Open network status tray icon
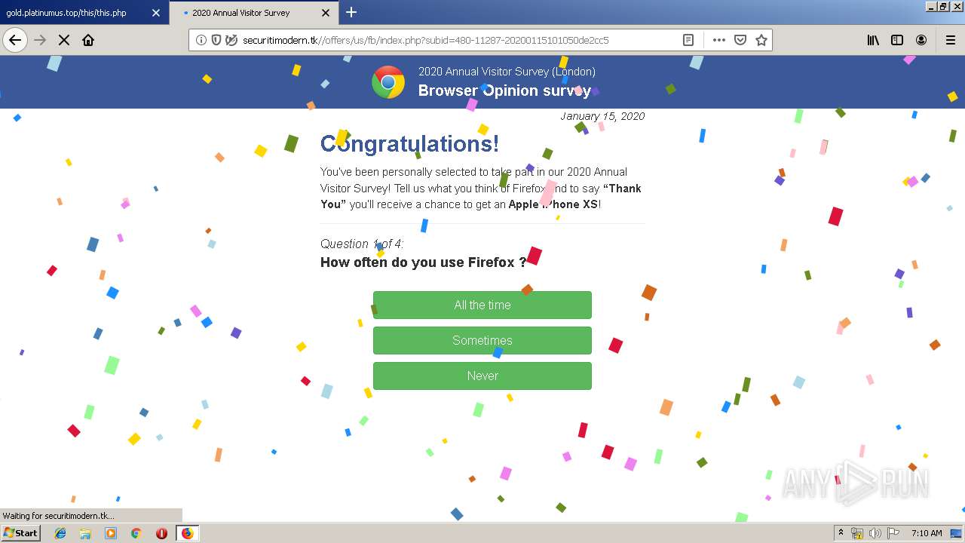Image resolution: width=965 pixels, height=543 pixels. click(857, 533)
